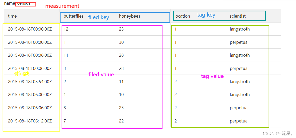Click the time column header

[x=12, y=16]
